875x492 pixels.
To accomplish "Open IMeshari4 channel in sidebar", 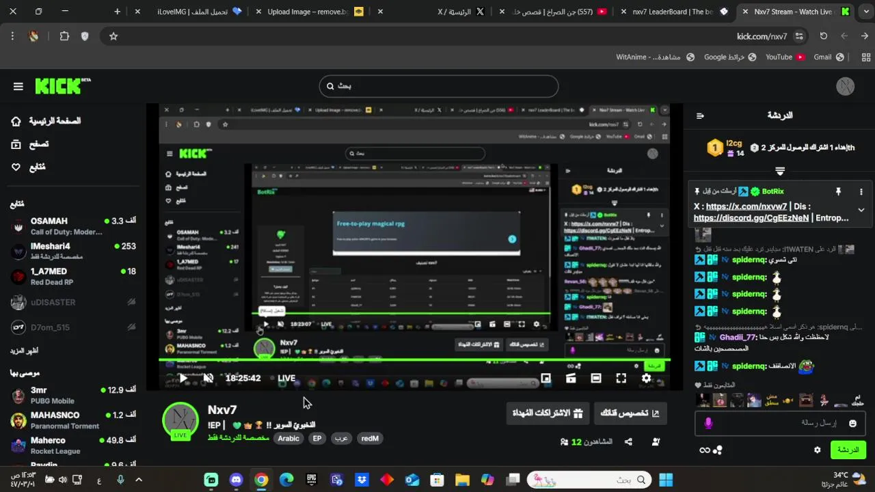I will [72, 251].
